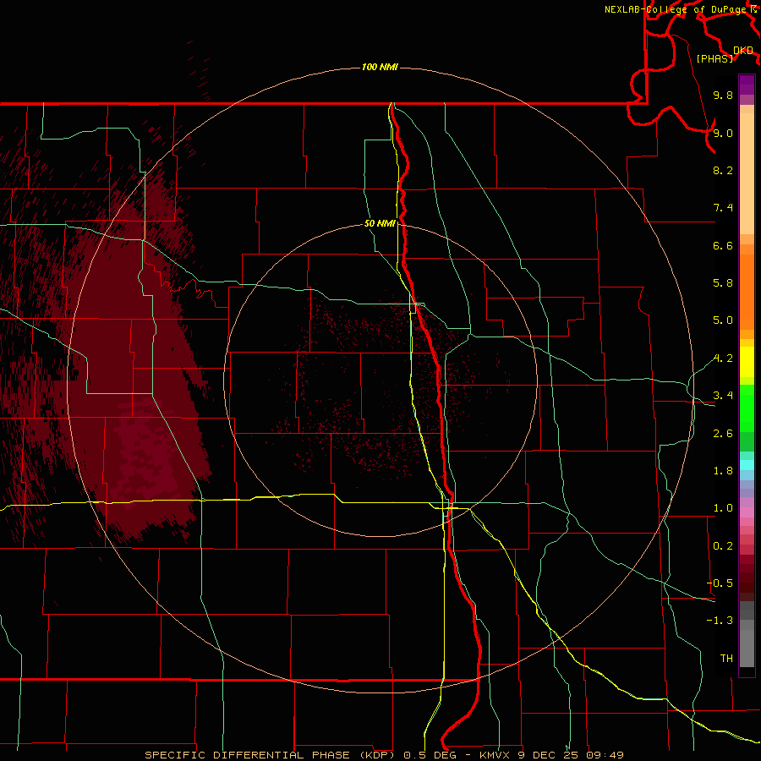Image resolution: width=761 pixels, height=761 pixels.
Task: Pick the peach segment of color bar
Action: pyautogui.click(x=747, y=173)
